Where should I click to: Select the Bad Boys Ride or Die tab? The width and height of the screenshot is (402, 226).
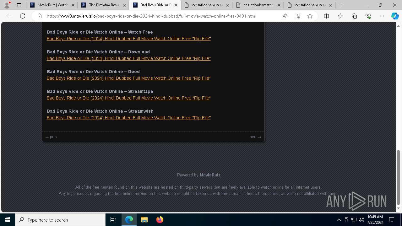[155, 5]
